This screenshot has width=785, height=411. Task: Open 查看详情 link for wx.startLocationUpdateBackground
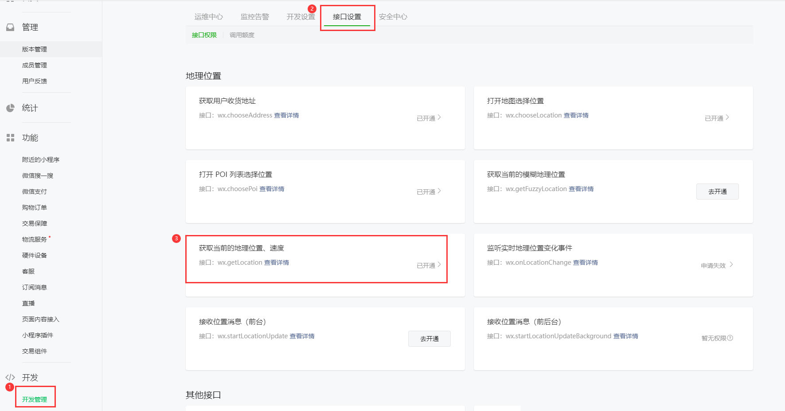point(625,336)
